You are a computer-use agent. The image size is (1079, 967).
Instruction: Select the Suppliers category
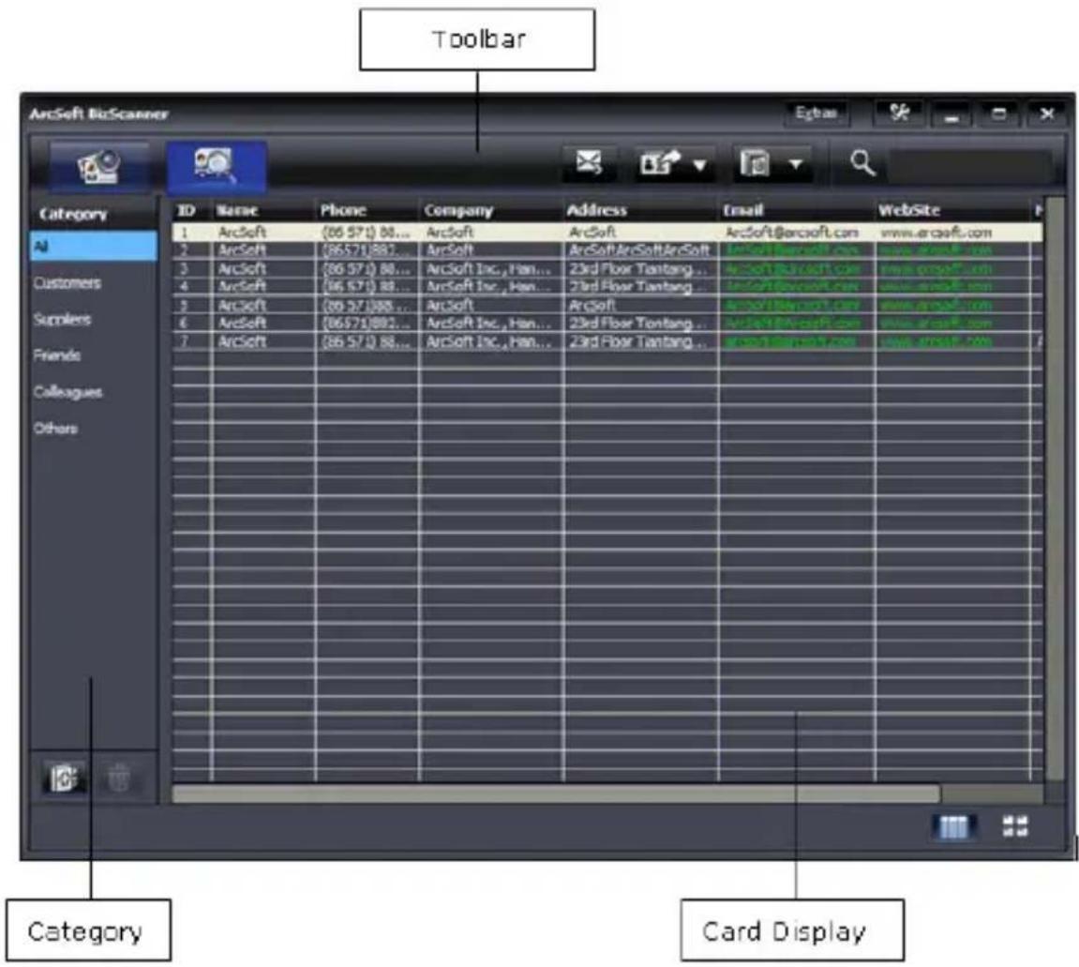click(62, 319)
